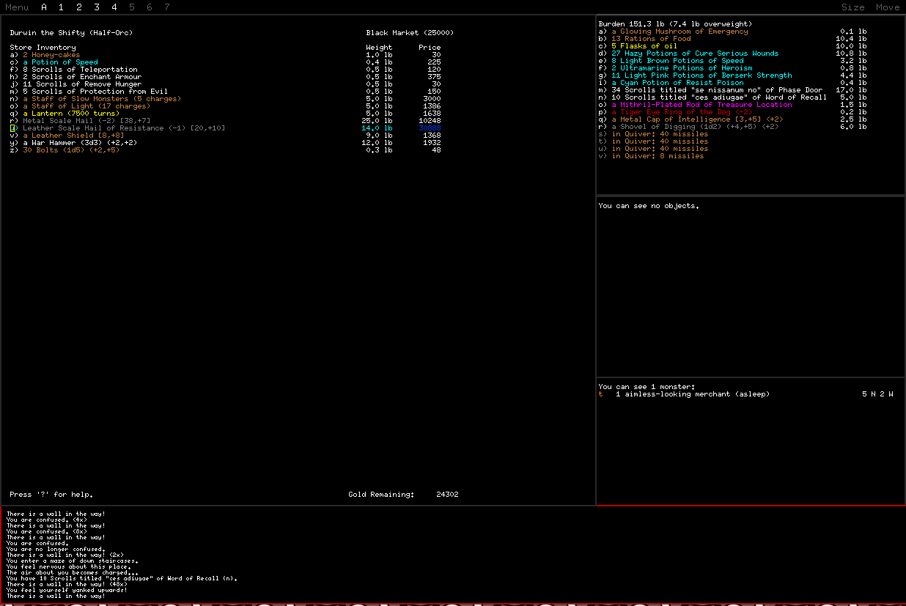
Task: Select 8 Scrolls of Teleportation
Action: (226, 70)
